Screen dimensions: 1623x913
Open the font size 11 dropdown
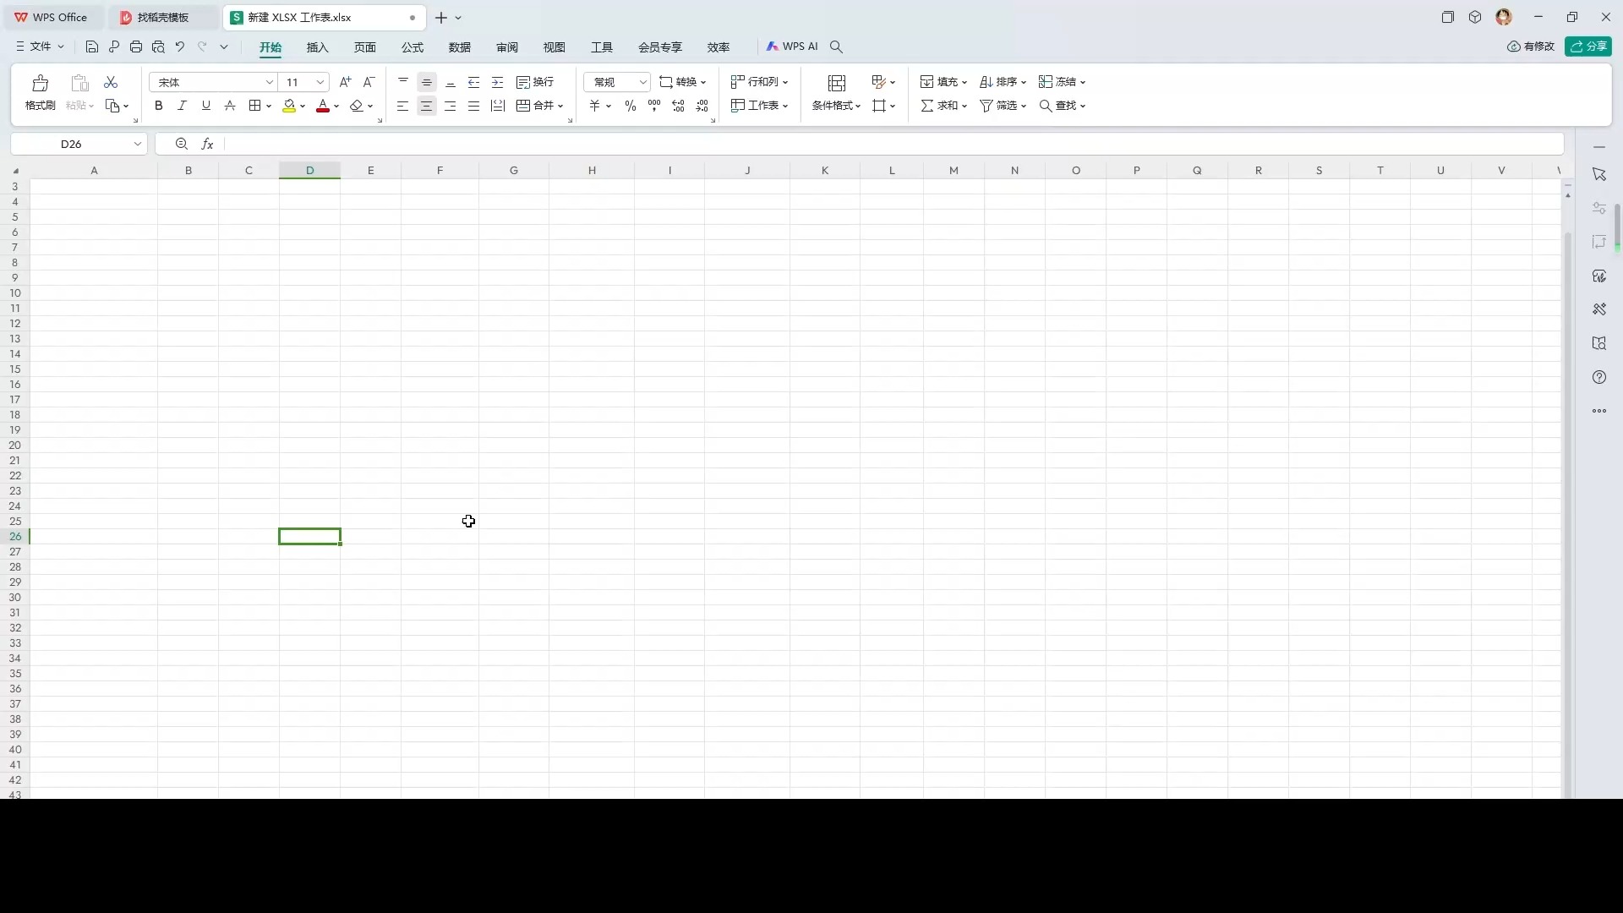[x=320, y=82]
